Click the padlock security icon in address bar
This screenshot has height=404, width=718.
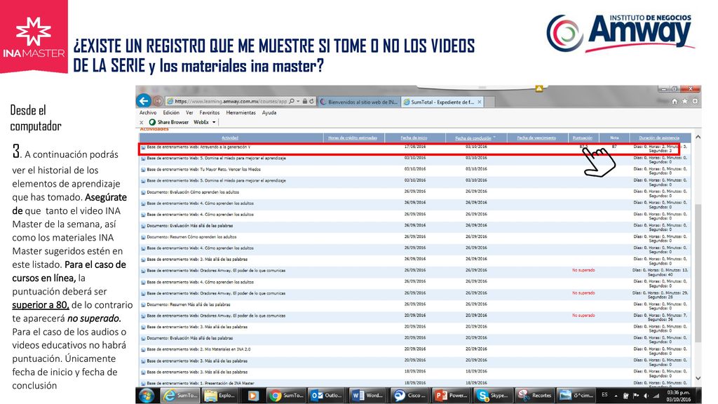coord(304,101)
